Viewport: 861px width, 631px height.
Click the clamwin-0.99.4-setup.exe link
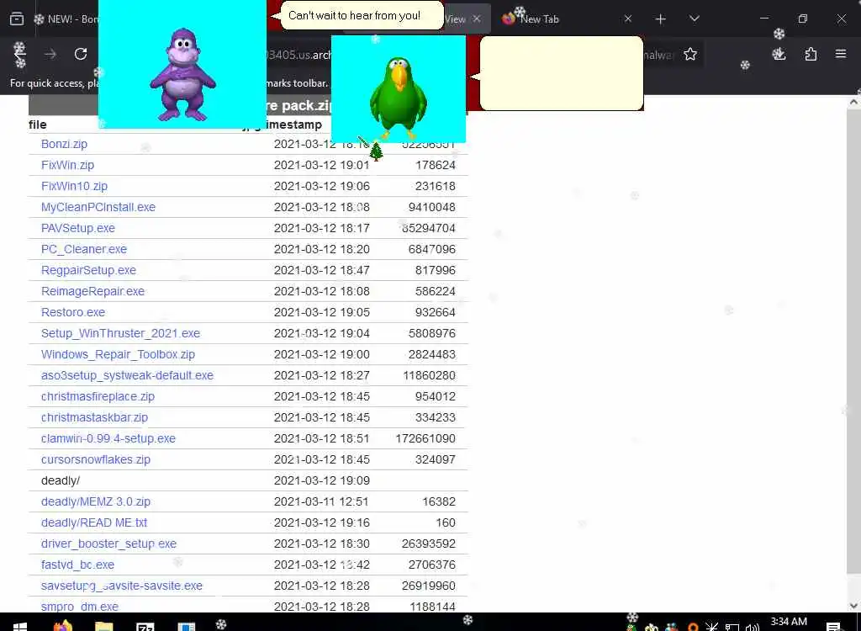tap(108, 438)
